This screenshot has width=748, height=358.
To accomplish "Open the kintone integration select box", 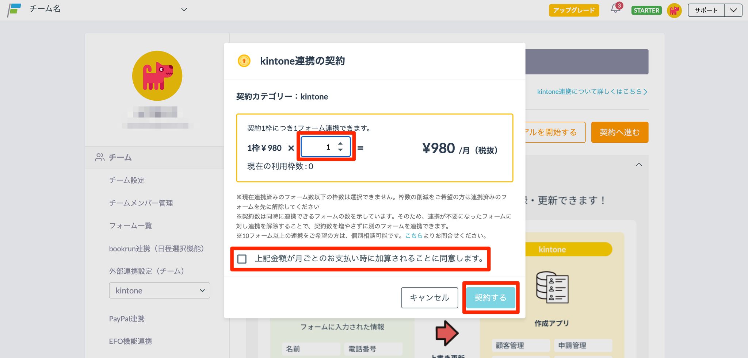I will (159, 290).
